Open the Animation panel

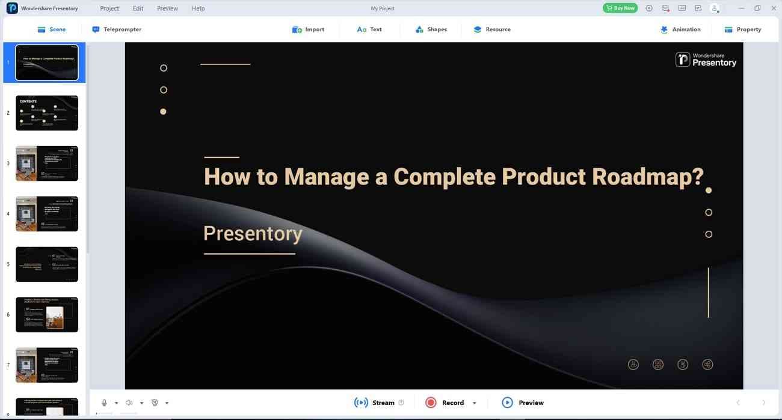[680, 29]
